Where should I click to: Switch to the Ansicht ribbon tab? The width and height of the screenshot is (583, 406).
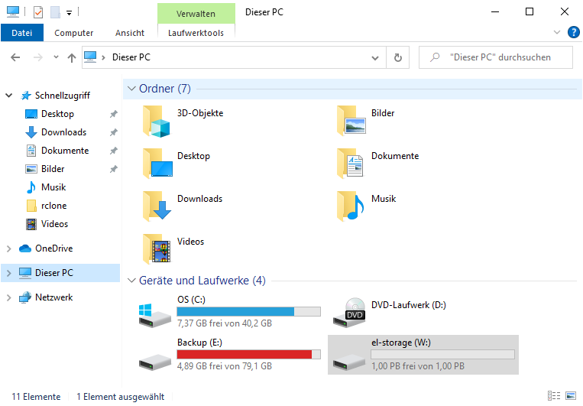[x=130, y=33]
